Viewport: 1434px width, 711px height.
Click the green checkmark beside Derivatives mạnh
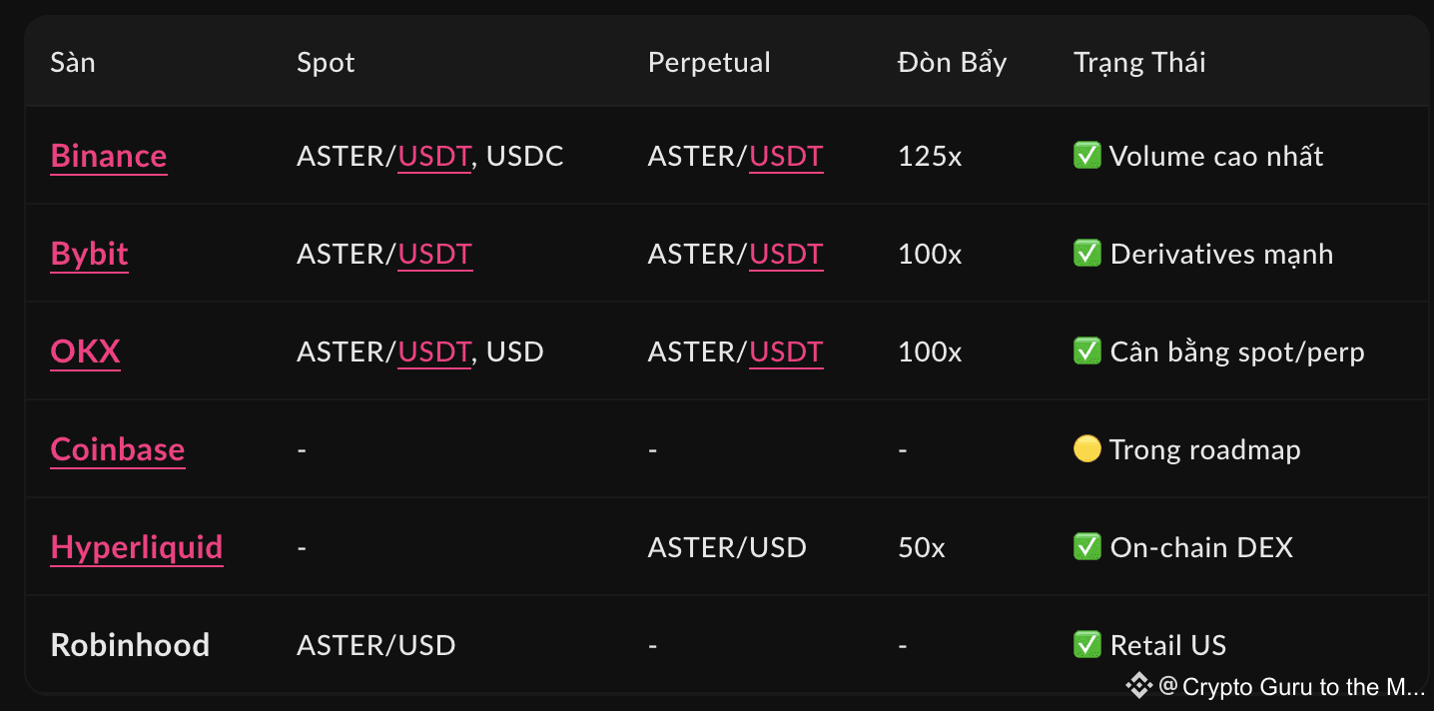click(x=1086, y=254)
